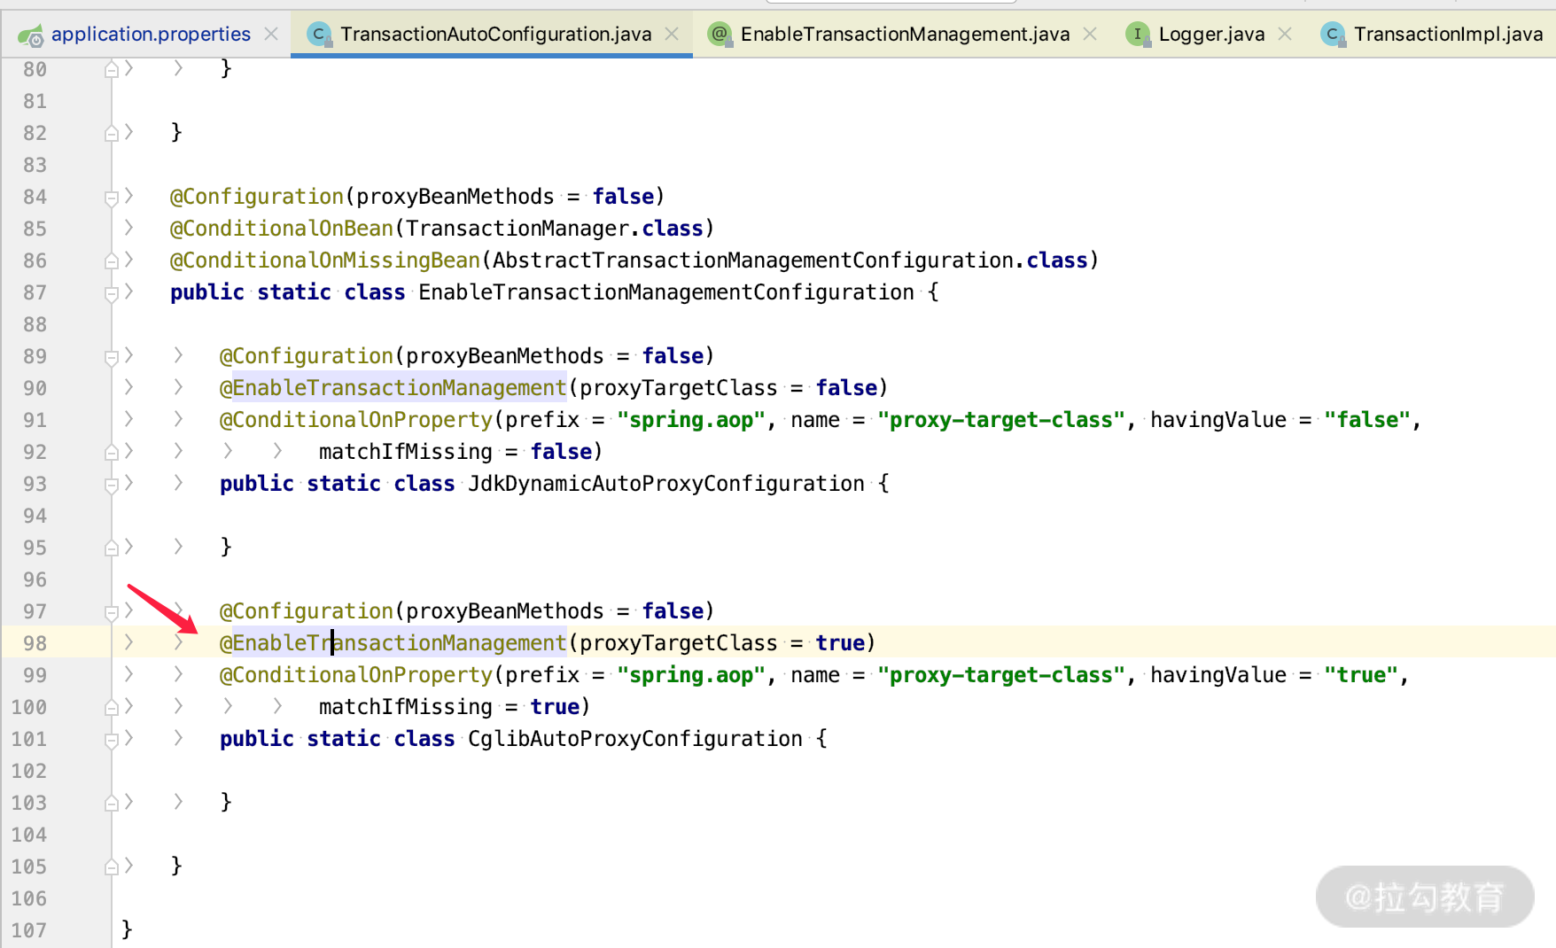1556x948 pixels.
Task: Click EnableTransactionManagement annotation icon
Action: [x=720, y=35]
